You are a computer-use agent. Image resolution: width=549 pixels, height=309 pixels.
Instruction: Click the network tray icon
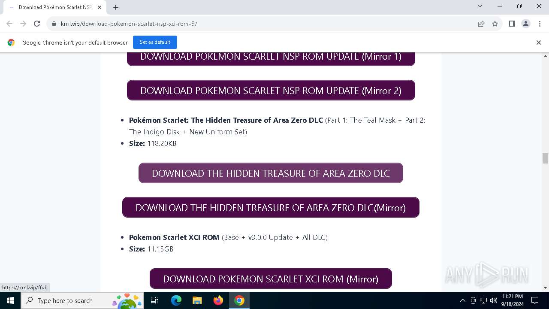pyautogui.click(x=483, y=300)
